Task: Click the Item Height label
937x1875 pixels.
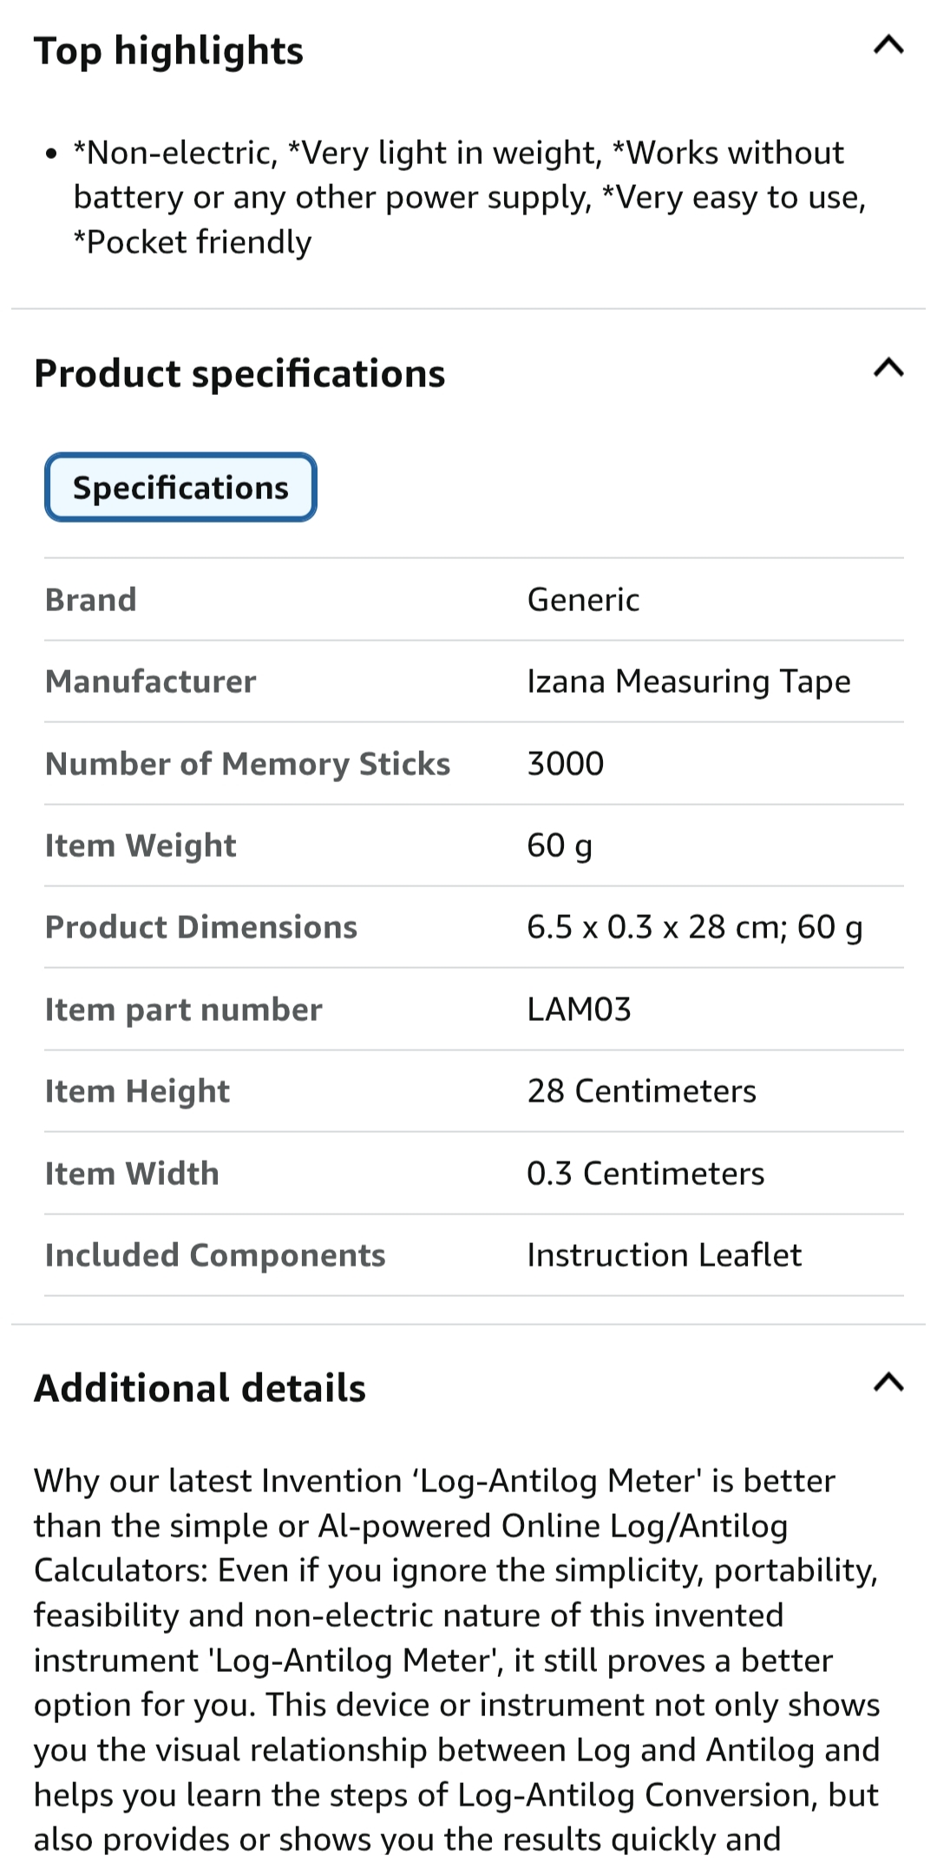Action: click(x=138, y=1091)
